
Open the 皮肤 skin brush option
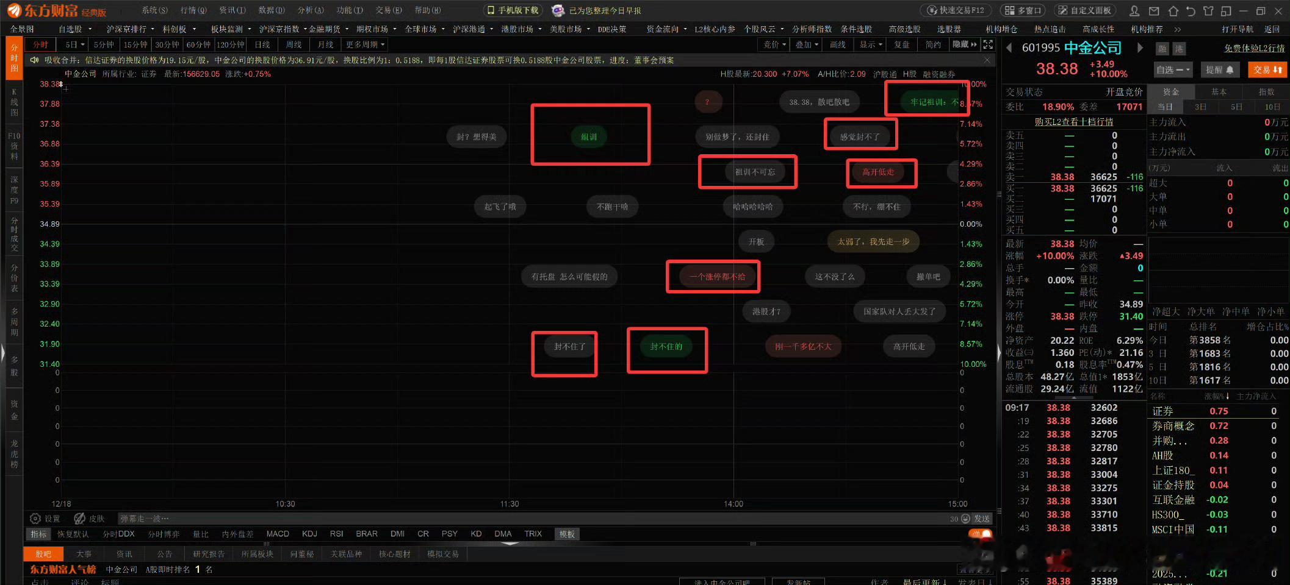click(89, 519)
